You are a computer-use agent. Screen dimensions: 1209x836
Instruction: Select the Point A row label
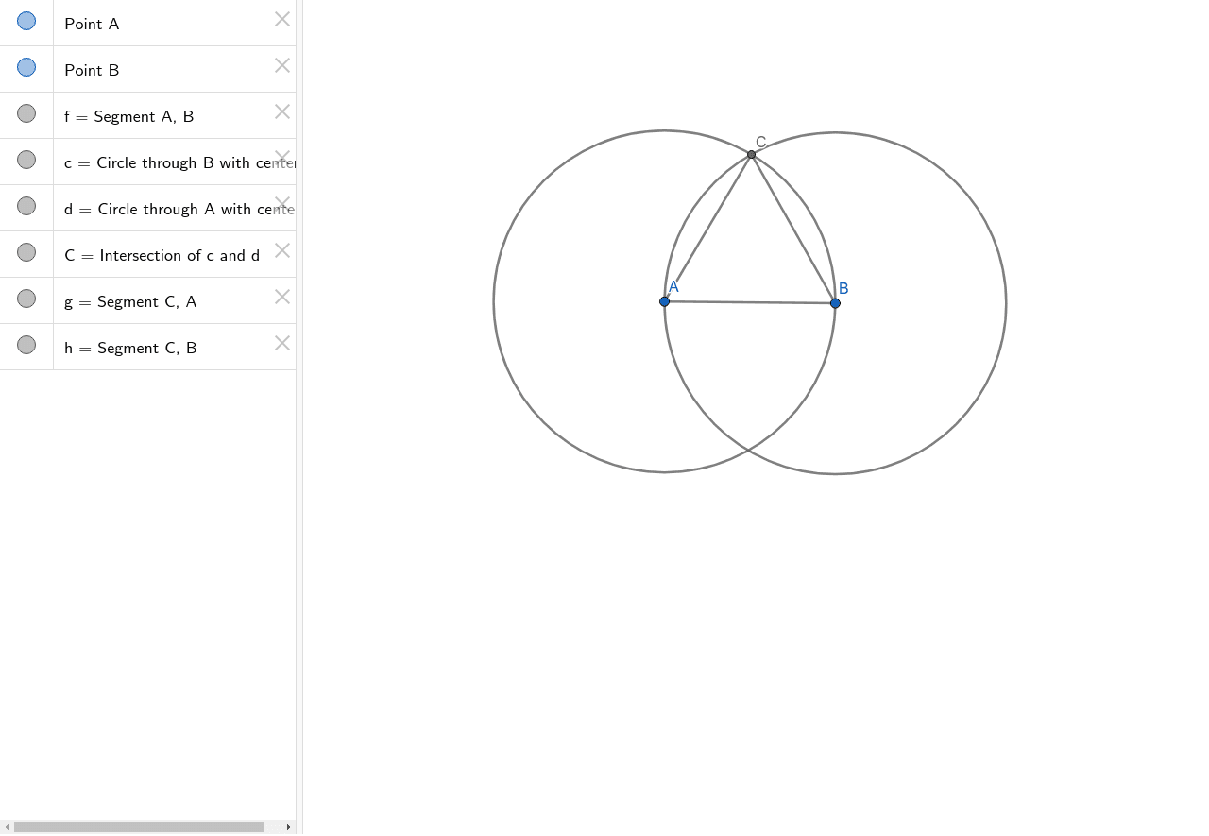tap(92, 24)
